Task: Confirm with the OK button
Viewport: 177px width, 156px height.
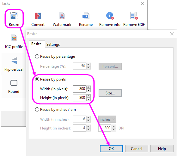Action: (111, 148)
